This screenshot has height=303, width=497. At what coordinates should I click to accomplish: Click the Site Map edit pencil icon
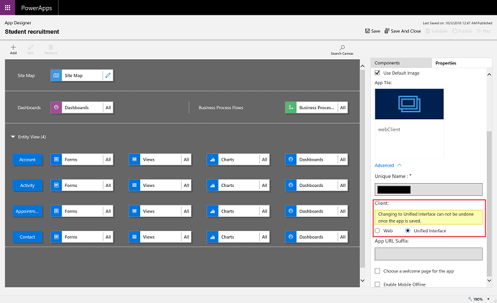tap(108, 75)
